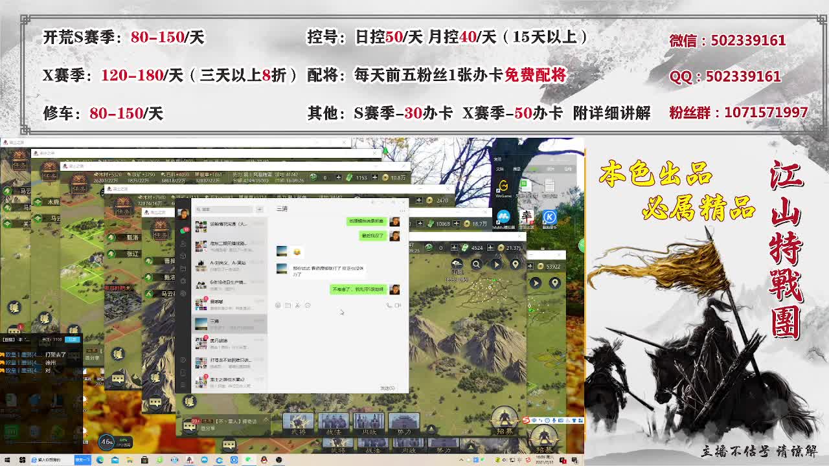Open File Explorer from the taskbar
Viewport: 829px width, 466px height.
coord(130,460)
